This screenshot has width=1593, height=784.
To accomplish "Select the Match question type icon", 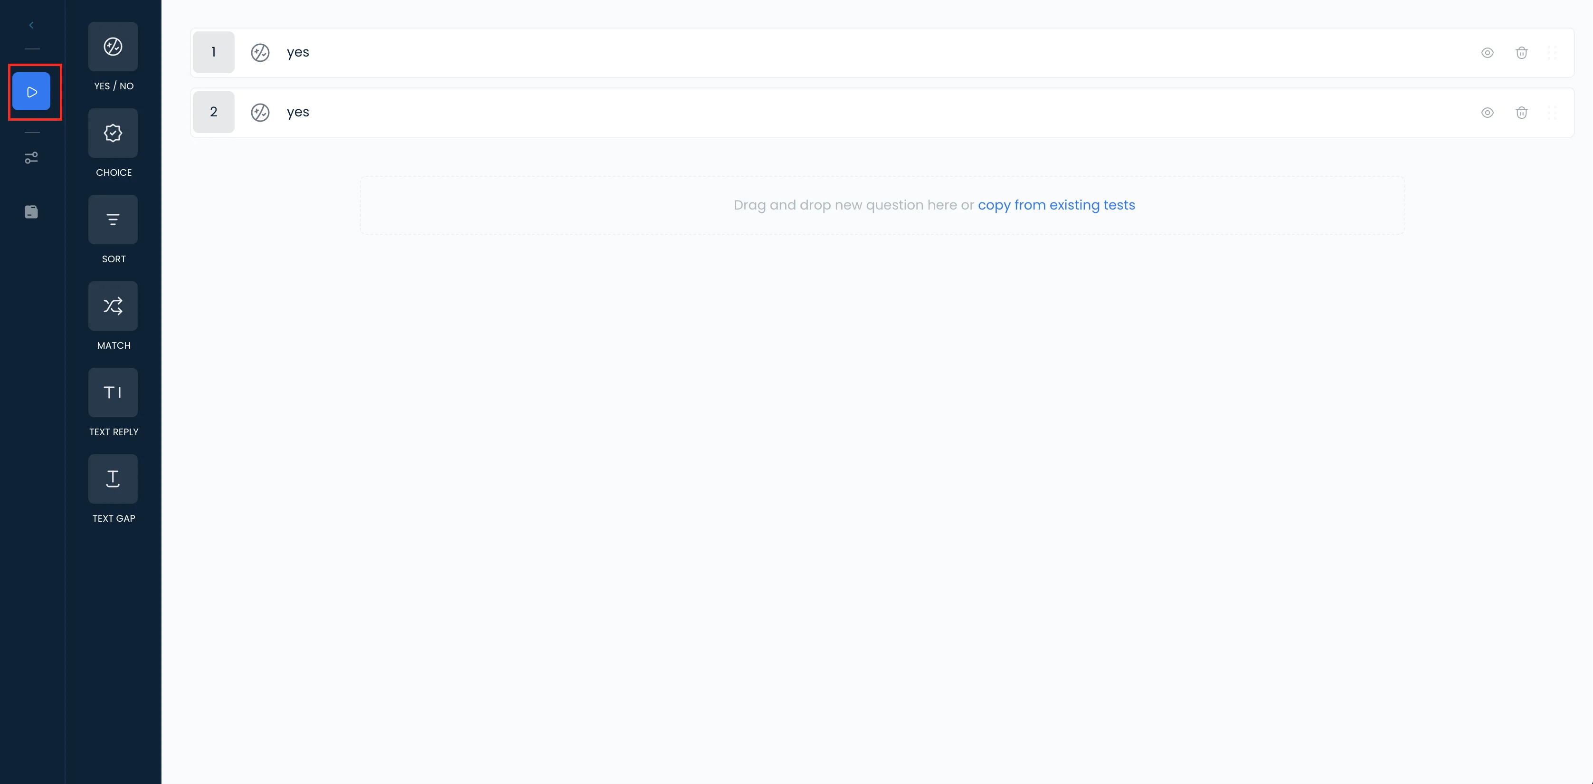I will [x=113, y=306].
